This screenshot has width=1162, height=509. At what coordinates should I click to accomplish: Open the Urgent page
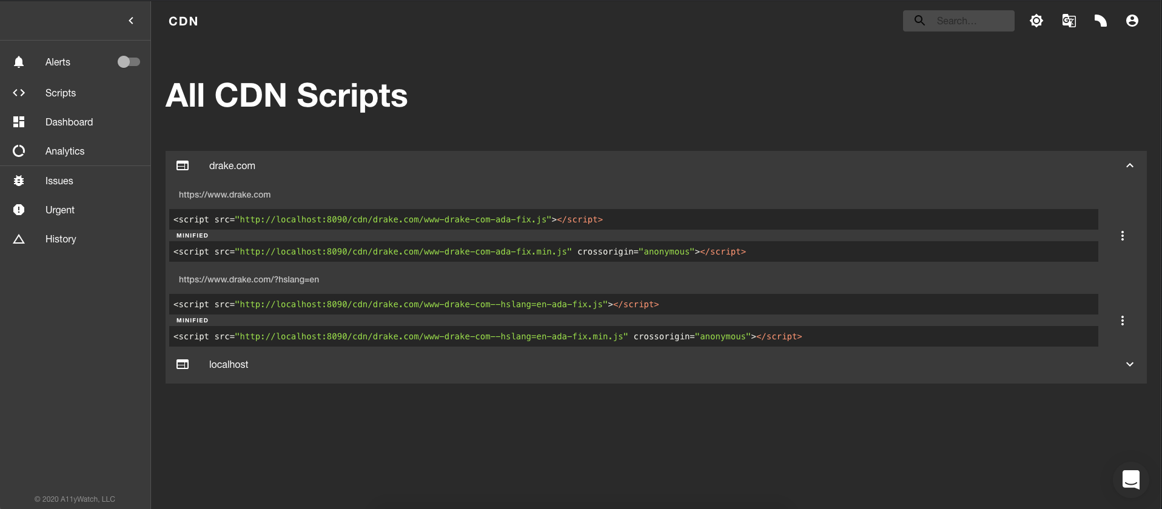tap(60, 210)
